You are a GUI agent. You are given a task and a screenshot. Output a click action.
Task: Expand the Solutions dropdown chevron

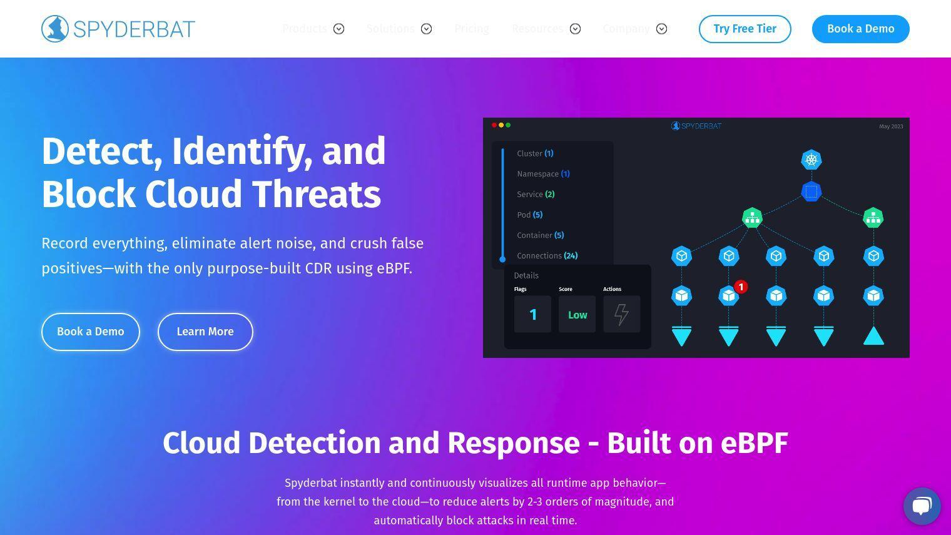(426, 29)
